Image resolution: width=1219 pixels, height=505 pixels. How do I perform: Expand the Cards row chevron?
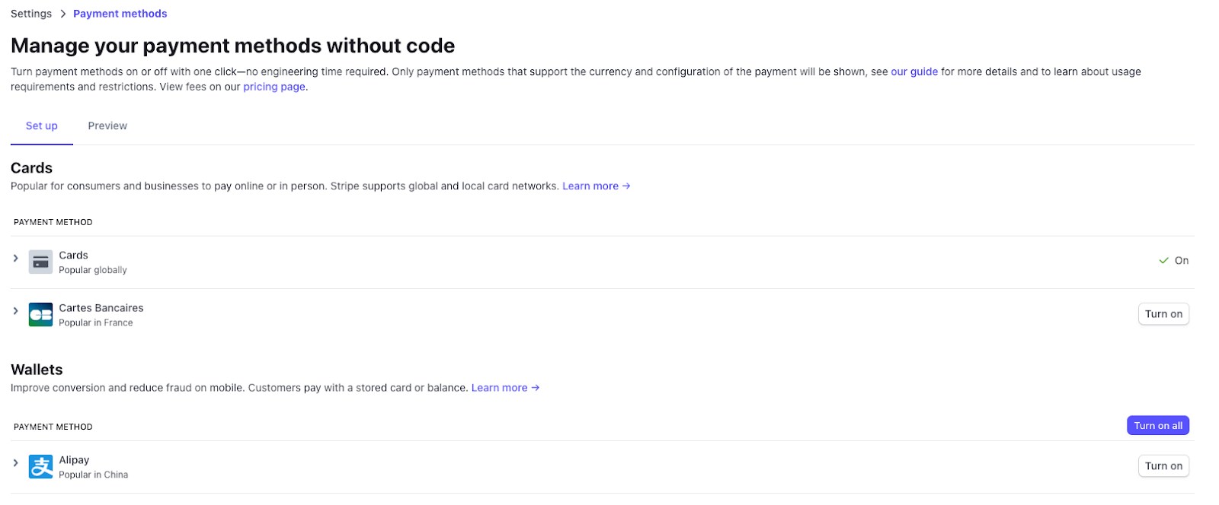coord(15,259)
